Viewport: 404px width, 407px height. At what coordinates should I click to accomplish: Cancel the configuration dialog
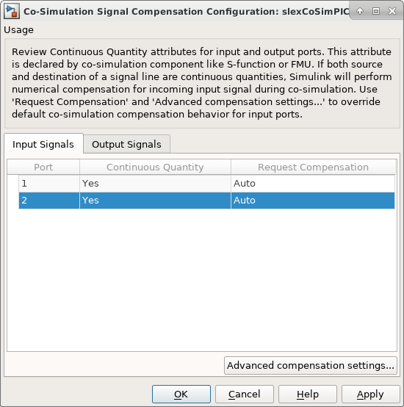point(245,394)
